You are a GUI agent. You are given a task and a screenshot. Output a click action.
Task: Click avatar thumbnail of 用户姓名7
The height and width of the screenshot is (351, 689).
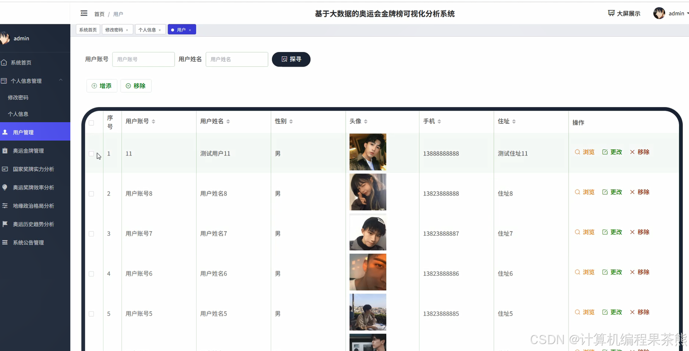click(x=368, y=232)
